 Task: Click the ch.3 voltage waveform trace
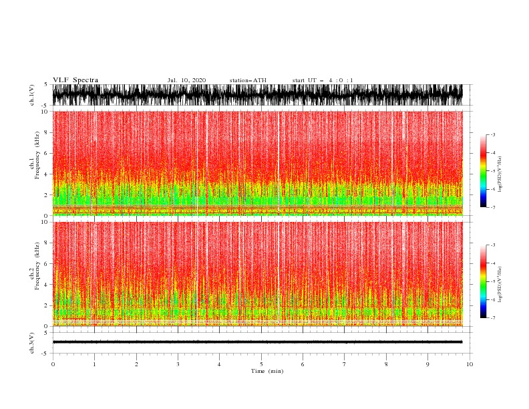click(x=257, y=342)
